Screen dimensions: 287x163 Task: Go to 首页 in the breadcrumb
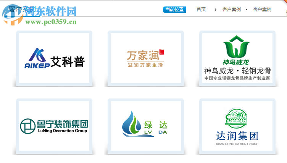(201, 9)
